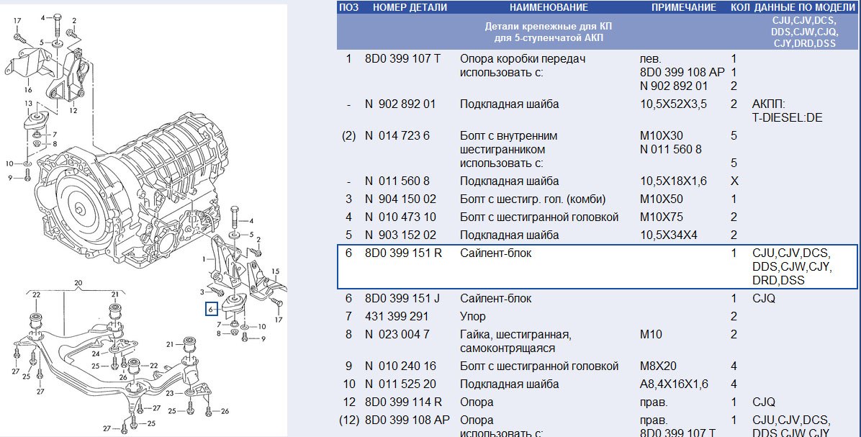Select the heading 'Детали крепежные для КП'
This screenshot has height=437, width=861.
pos(549,27)
